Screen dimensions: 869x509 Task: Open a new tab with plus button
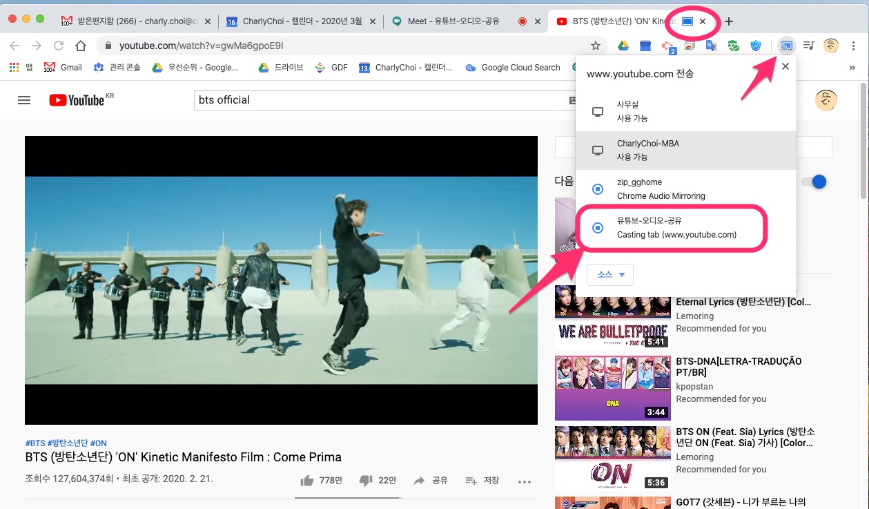click(728, 21)
